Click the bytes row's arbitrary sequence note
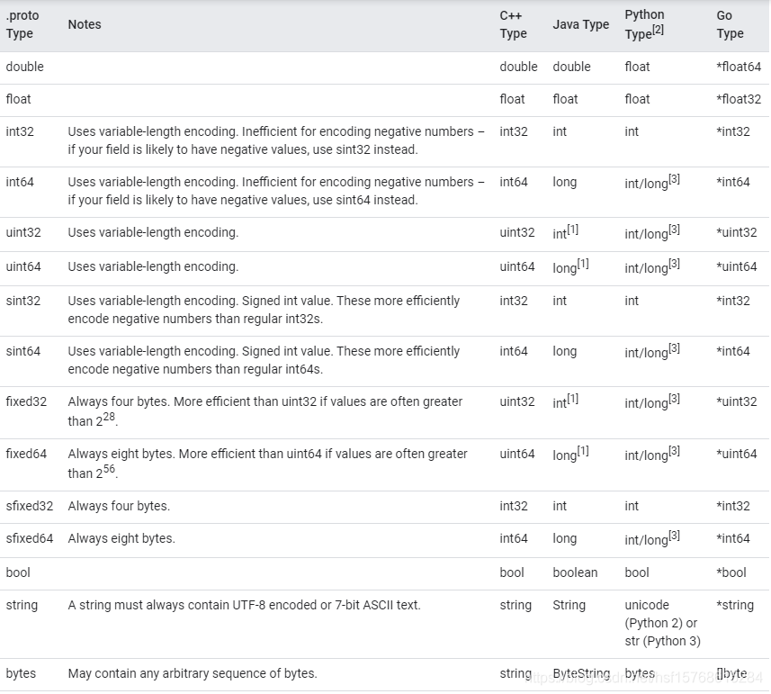The height and width of the screenshot is (694, 771). pos(193,673)
